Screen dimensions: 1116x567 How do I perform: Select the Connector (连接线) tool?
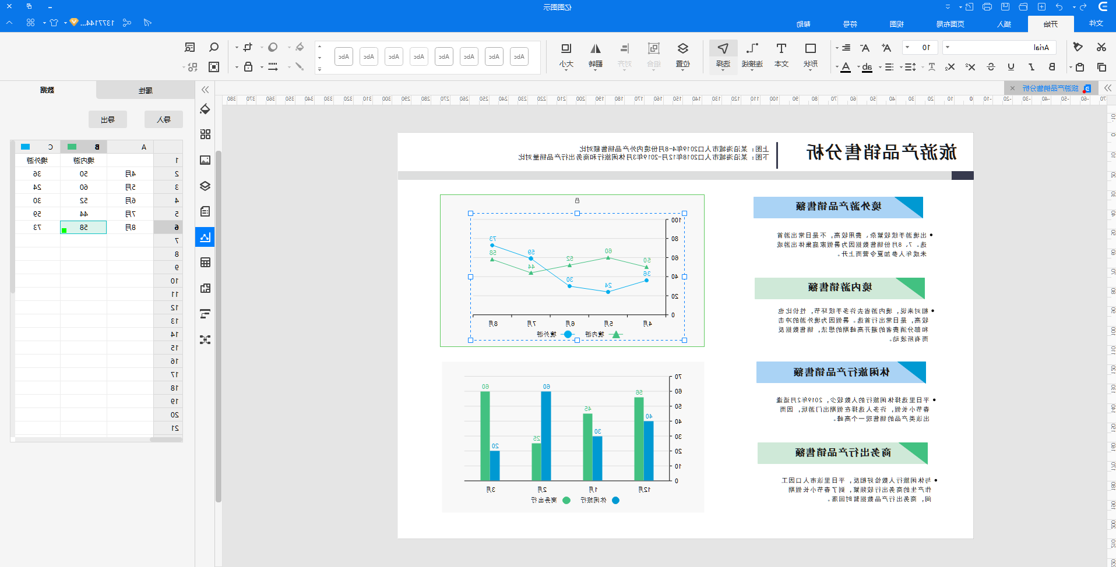[x=752, y=55]
